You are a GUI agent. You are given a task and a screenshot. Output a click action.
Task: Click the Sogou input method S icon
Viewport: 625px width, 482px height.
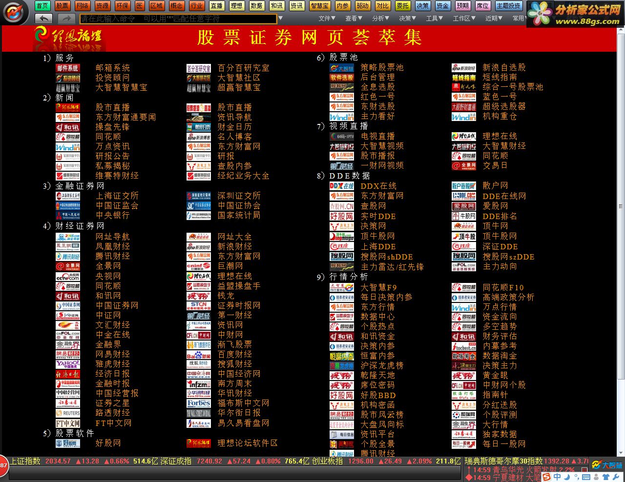click(546, 477)
